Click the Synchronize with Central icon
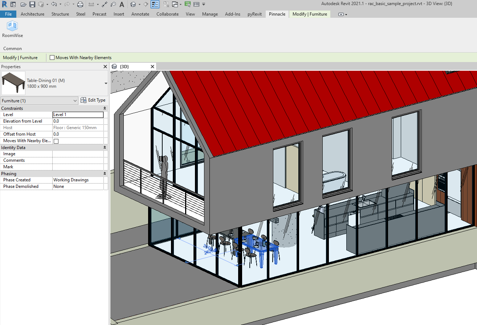Image resolution: width=477 pixels, height=325 pixels. tap(41, 4)
